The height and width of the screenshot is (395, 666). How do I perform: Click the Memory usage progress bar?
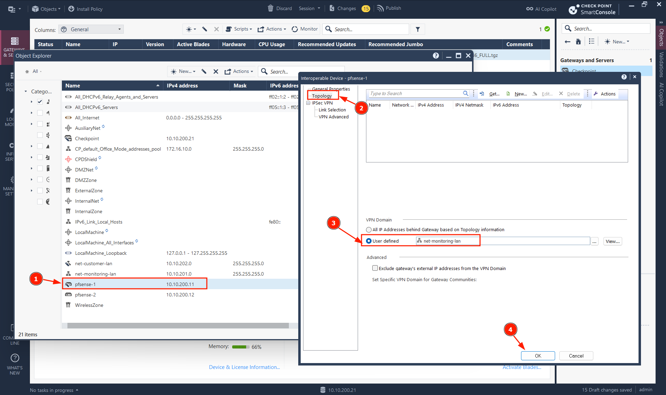pos(241,347)
